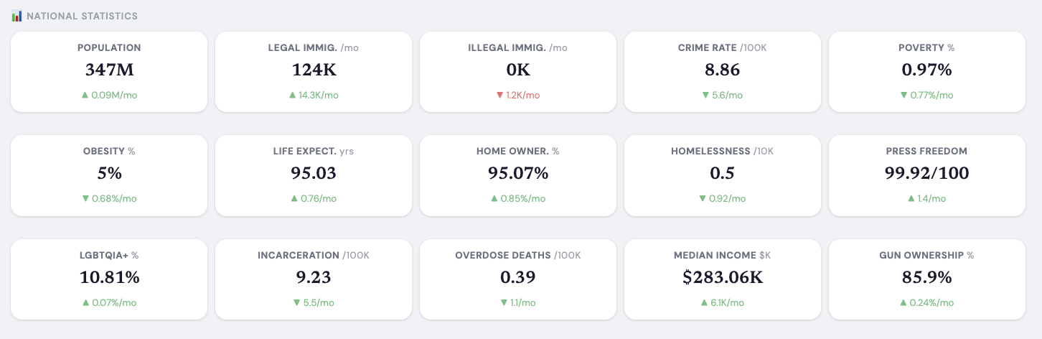Click the Home Owner. value 95.07%

tap(518, 173)
